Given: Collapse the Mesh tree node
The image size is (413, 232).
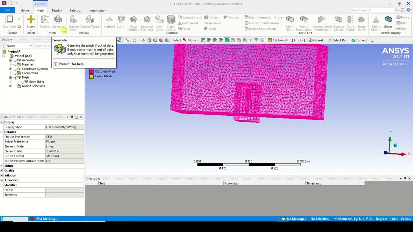Looking at the screenshot, I should pos(11,77).
